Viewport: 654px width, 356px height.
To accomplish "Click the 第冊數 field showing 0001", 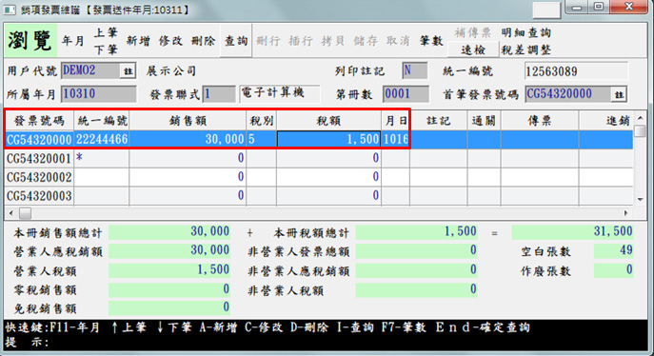I will point(406,94).
